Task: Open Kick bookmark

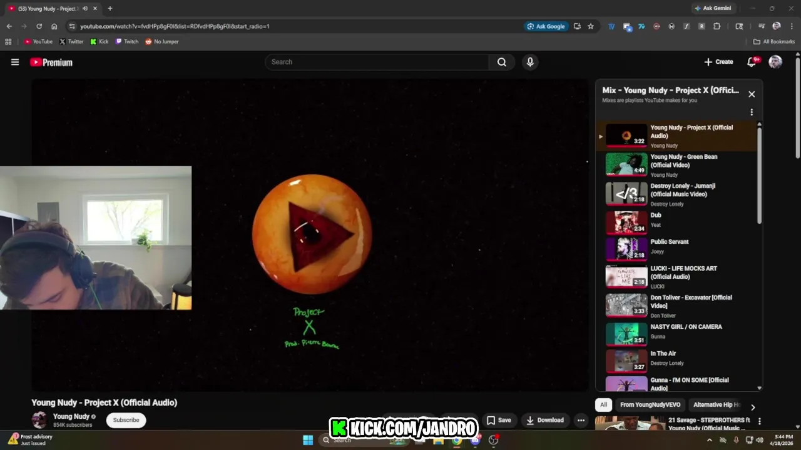Action: (99, 42)
